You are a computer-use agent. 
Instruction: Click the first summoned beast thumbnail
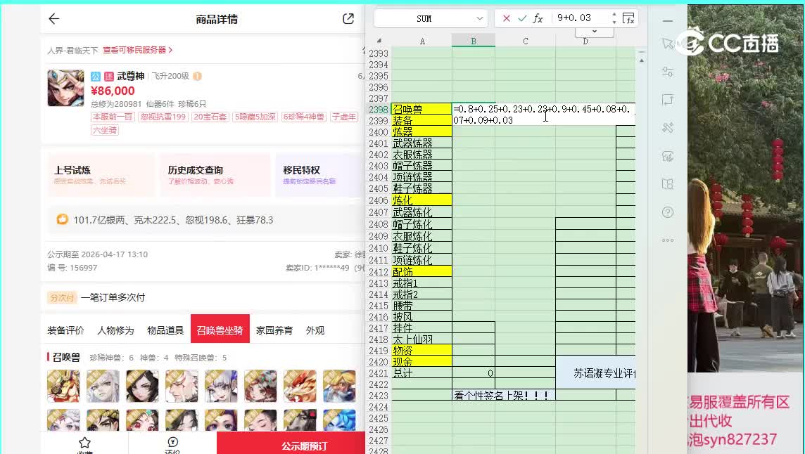pos(63,386)
